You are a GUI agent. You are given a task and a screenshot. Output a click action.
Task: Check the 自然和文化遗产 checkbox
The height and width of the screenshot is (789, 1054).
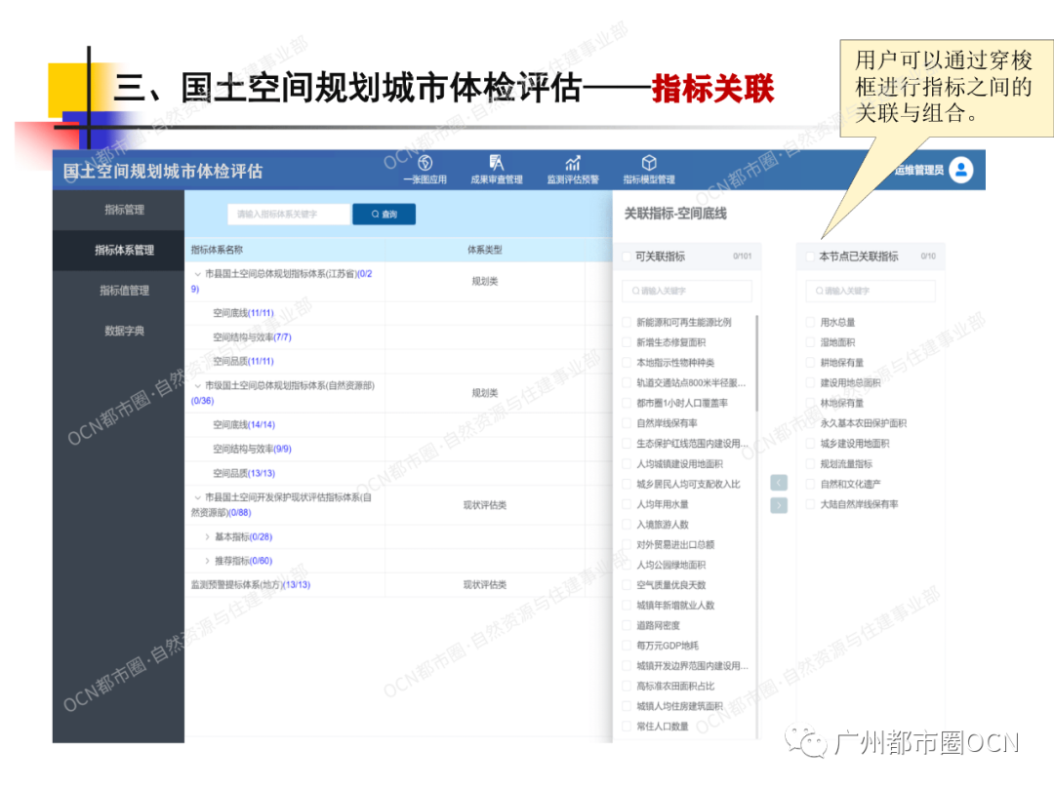tap(810, 484)
